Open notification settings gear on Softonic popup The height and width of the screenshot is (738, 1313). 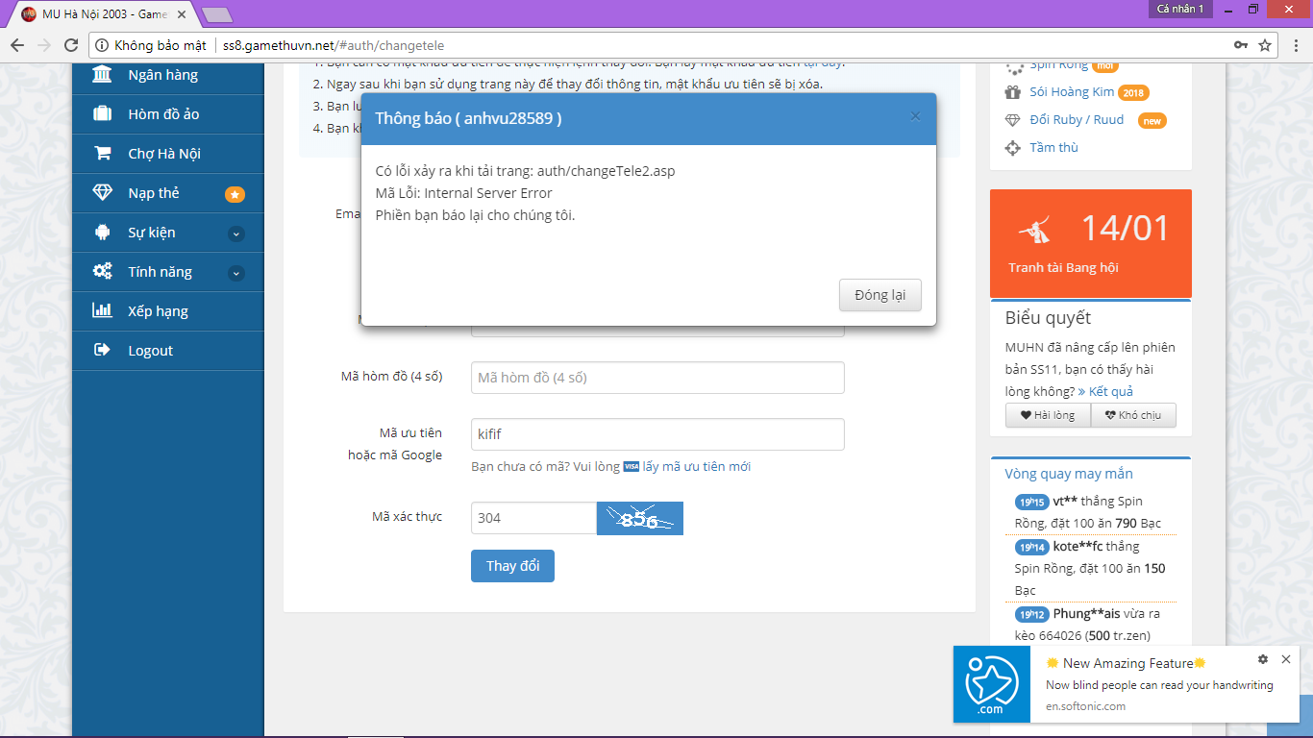click(x=1263, y=659)
